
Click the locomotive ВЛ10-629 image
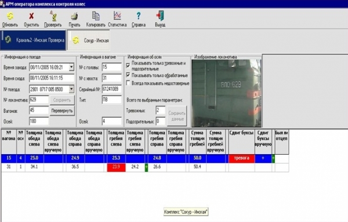click(226, 93)
